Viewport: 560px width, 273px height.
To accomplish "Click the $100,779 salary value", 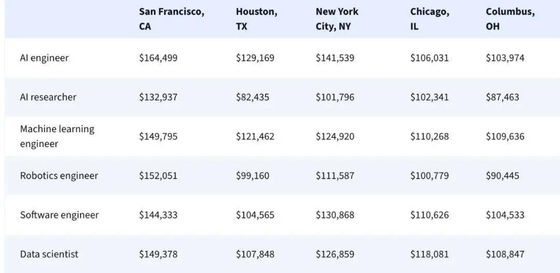I will pyautogui.click(x=429, y=176).
